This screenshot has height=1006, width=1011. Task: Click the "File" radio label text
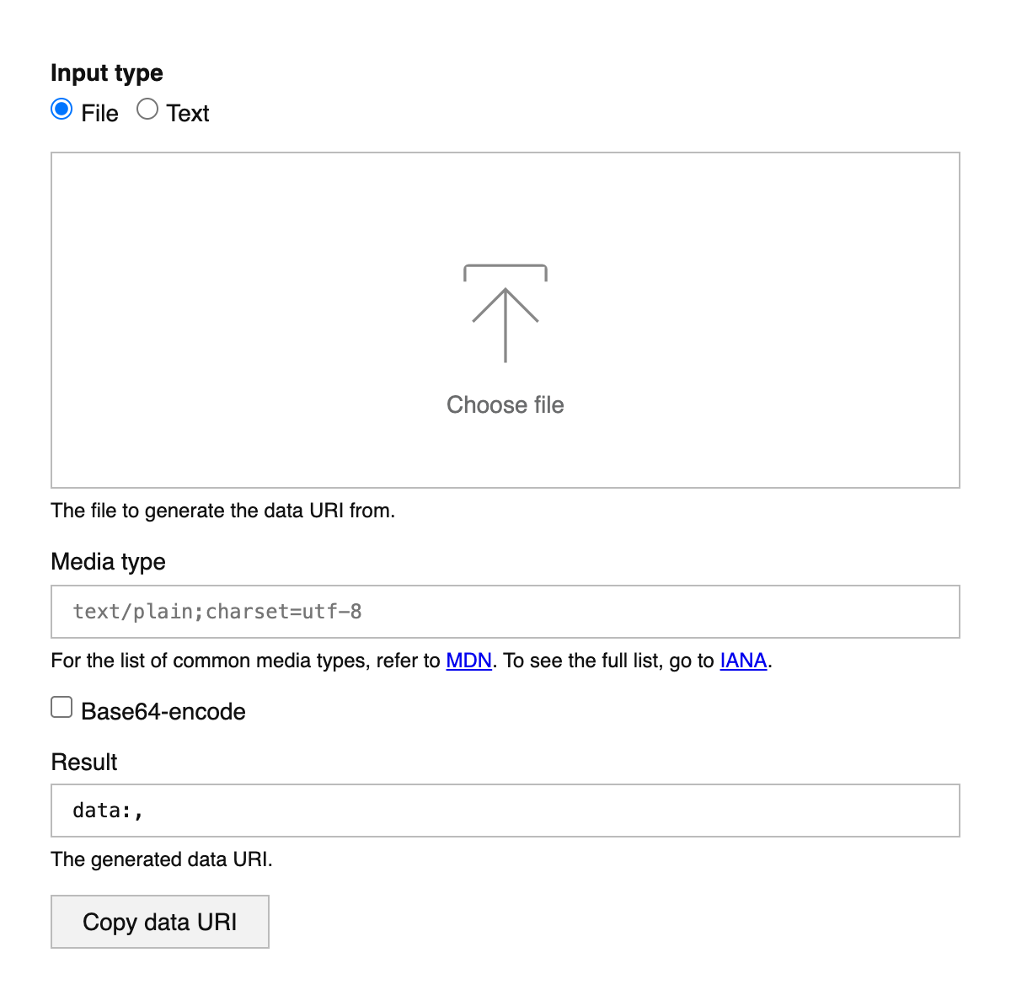99,114
